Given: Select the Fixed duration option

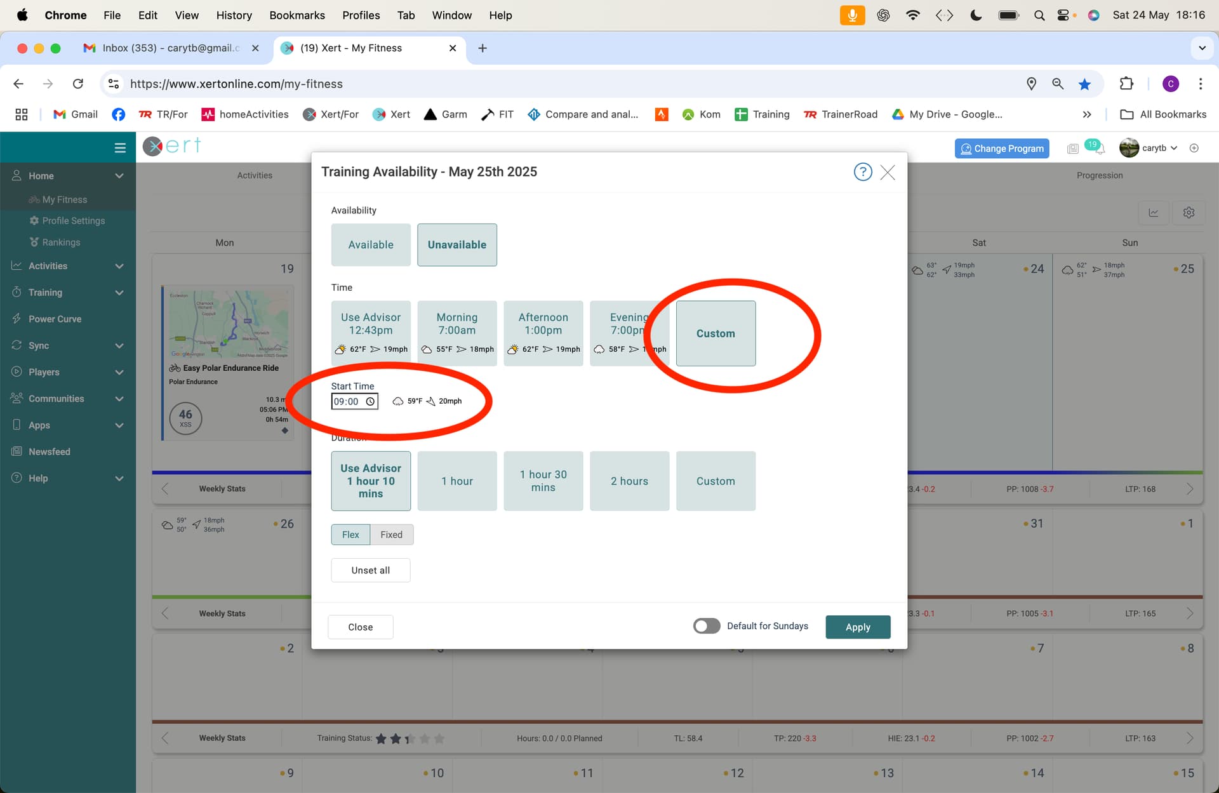Looking at the screenshot, I should [391, 535].
